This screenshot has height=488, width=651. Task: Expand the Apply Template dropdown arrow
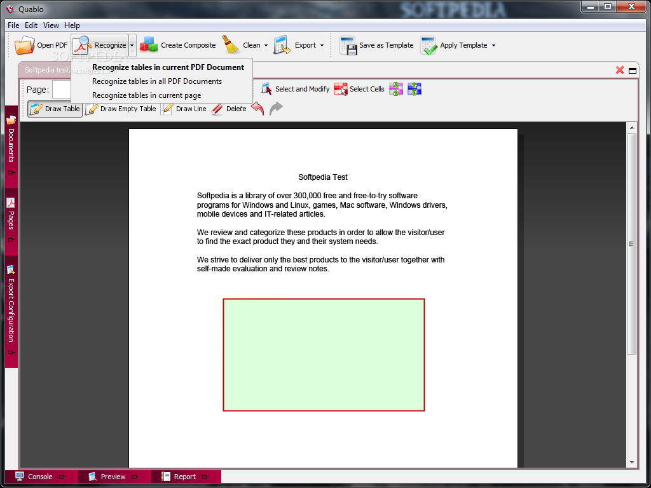493,45
